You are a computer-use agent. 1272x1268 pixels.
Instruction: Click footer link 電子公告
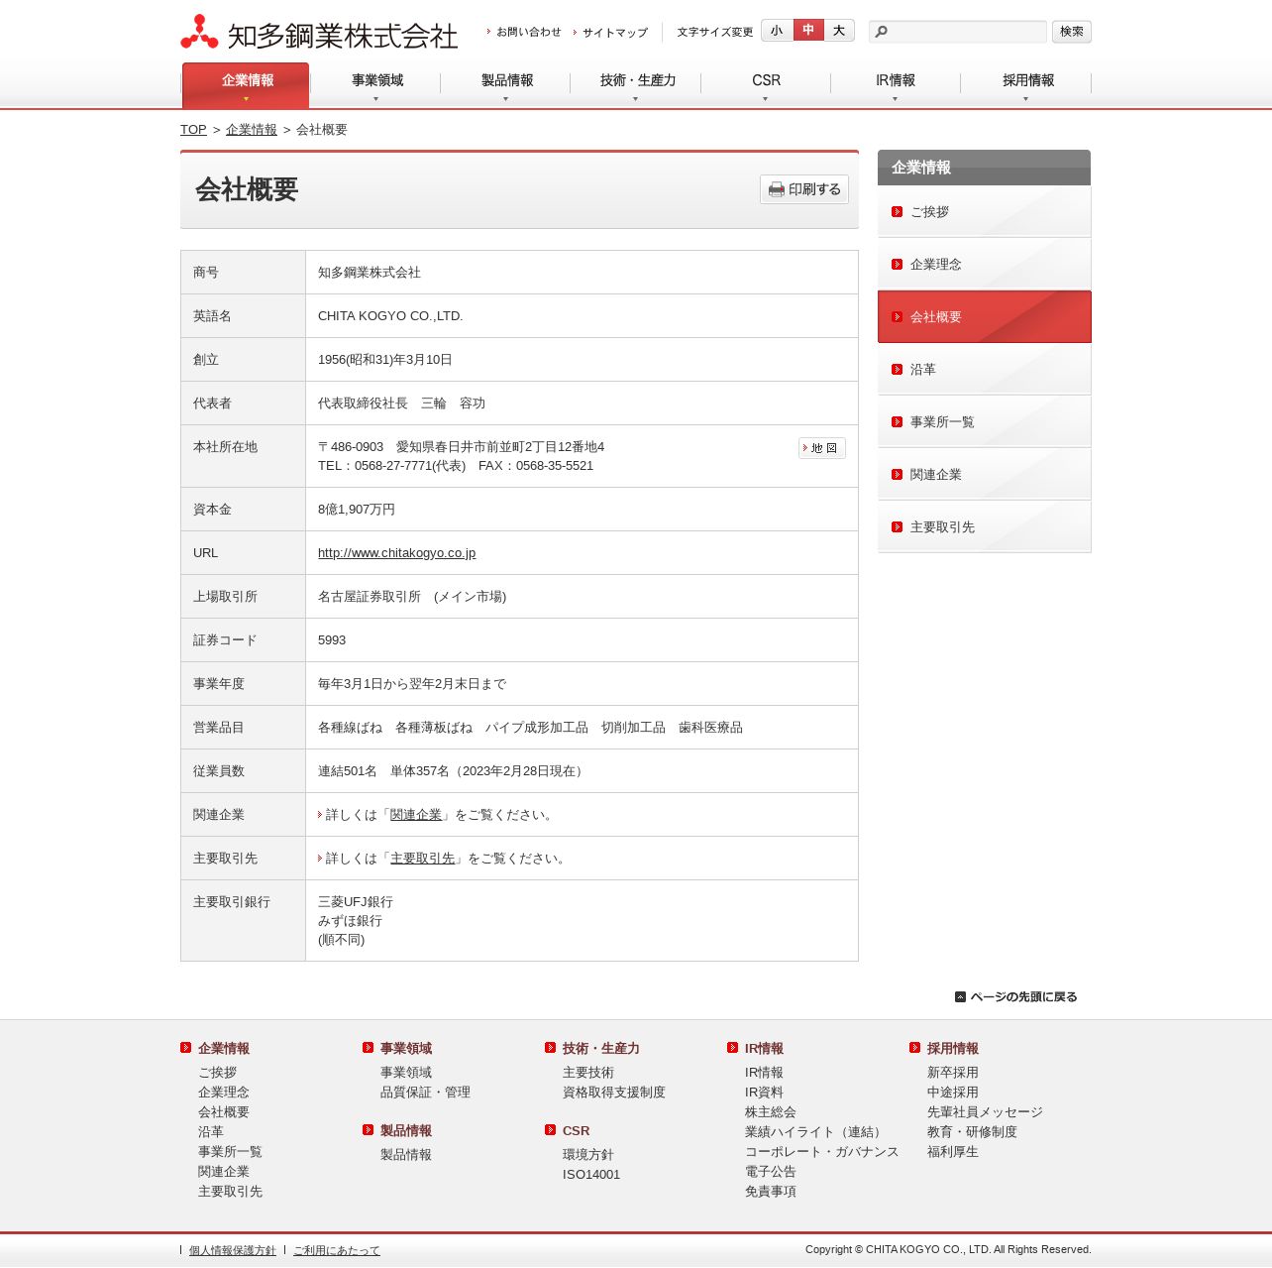click(x=771, y=1172)
